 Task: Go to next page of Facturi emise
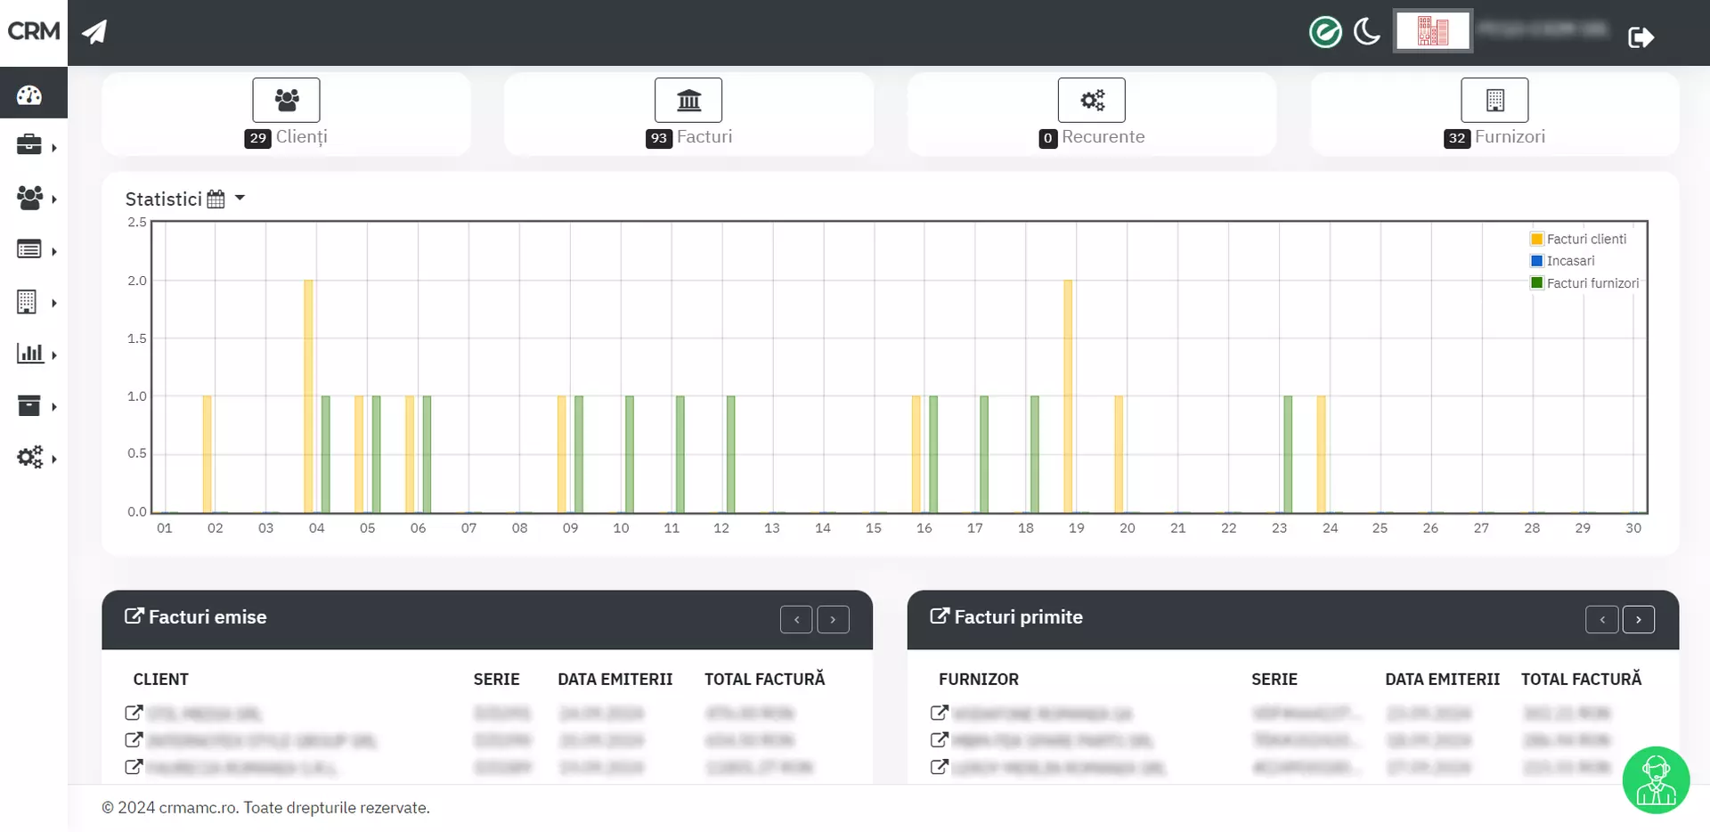pos(833,619)
